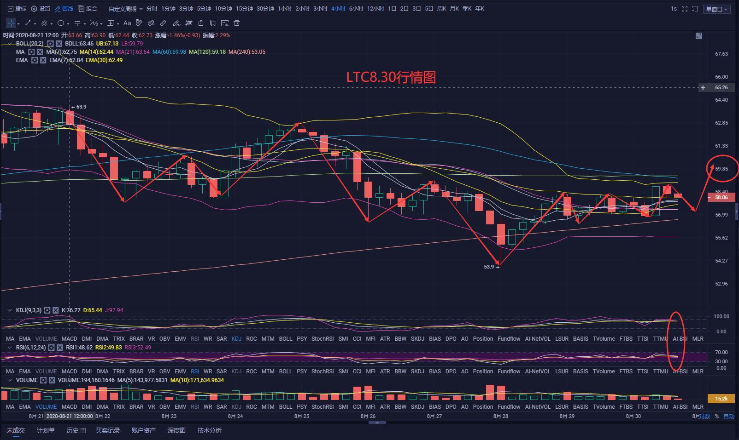The height and width of the screenshot is (440, 739).
Task: Switch to the 深度图 depth chart tab
Action: point(176,430)
